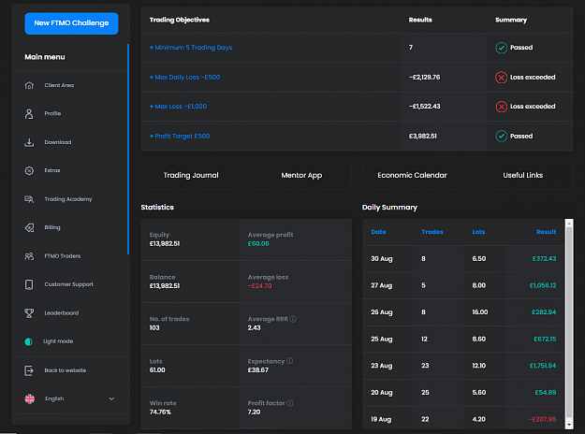Click the Trades column header
This screenshot has height=434, width=585.
click(x=432, y=232)
